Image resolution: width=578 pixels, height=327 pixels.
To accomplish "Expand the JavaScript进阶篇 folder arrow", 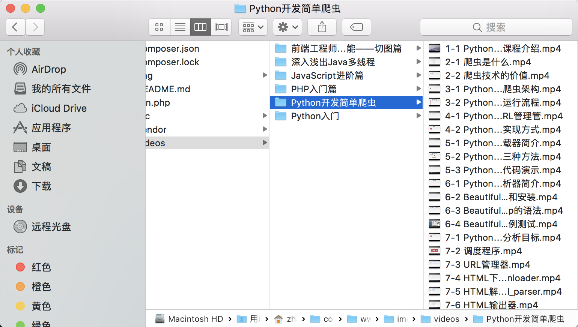I will pos(418,75).
